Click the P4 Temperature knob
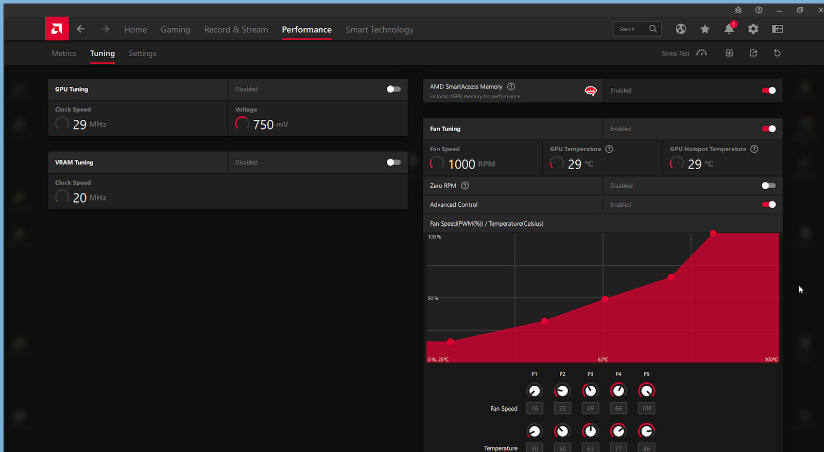 click(x=619, y=431)
